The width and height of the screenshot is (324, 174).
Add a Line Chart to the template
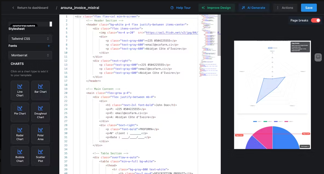point(20,91)
